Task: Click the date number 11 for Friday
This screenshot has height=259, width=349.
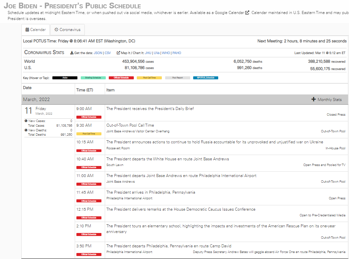Action: coord(28,111)
